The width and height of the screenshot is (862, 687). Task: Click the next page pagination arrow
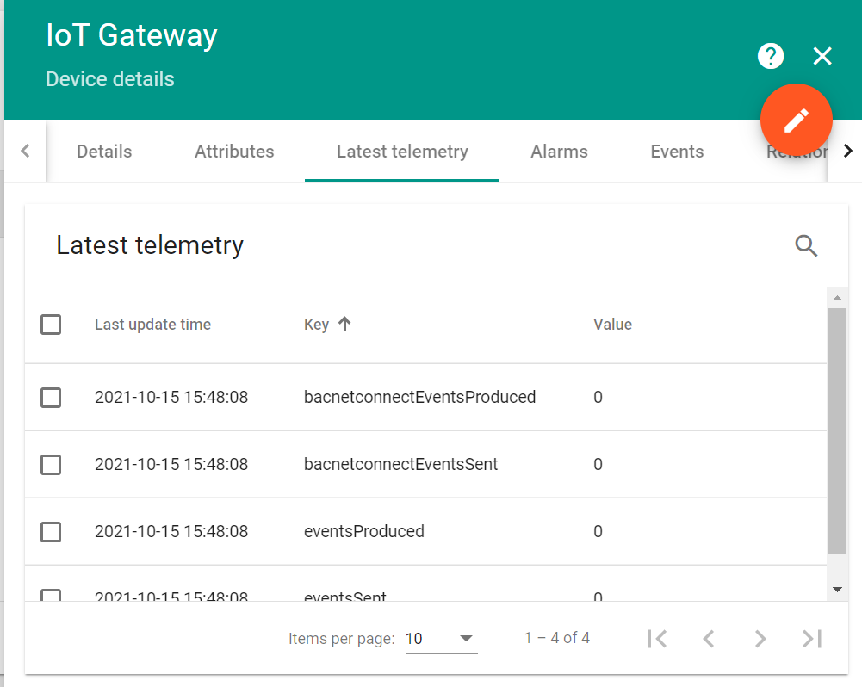760,638
